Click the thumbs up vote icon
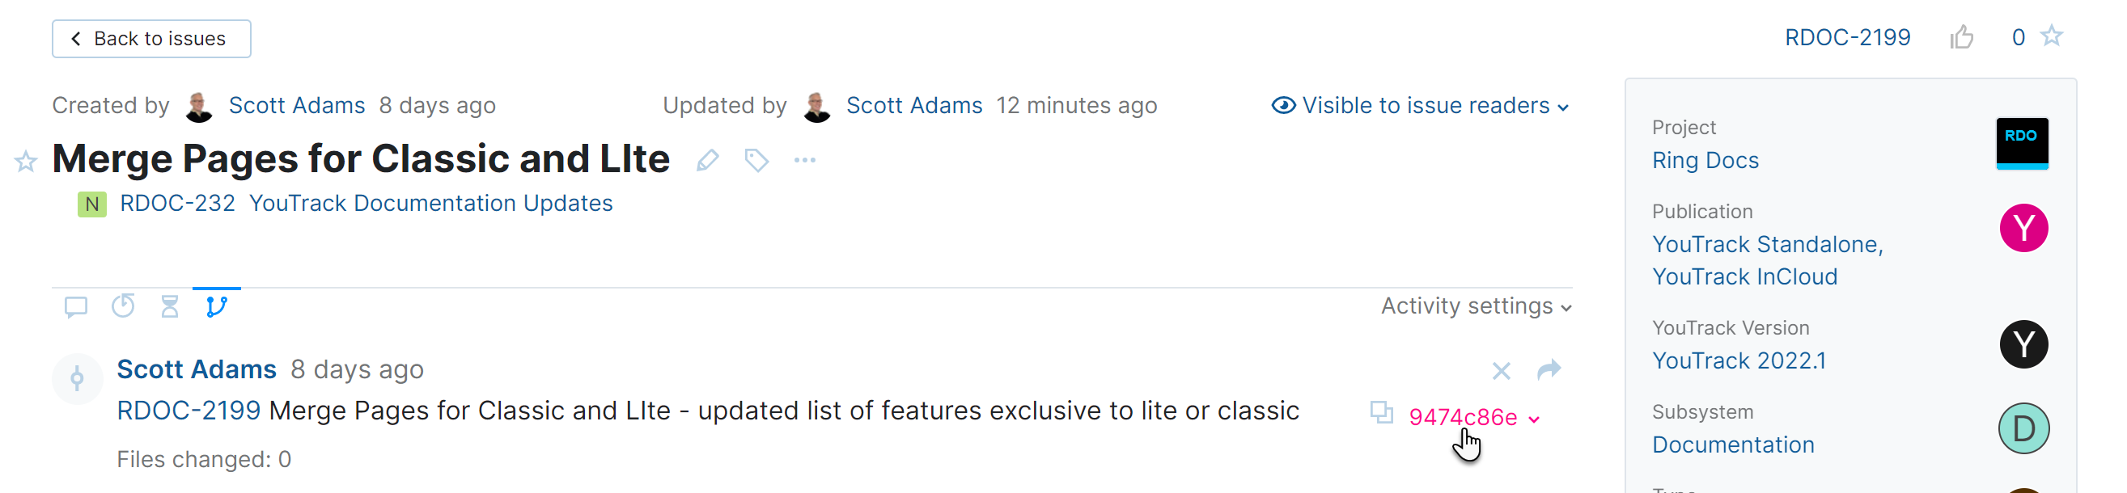The height and width of the screenshot is (493, 2127). point(1962,37)
